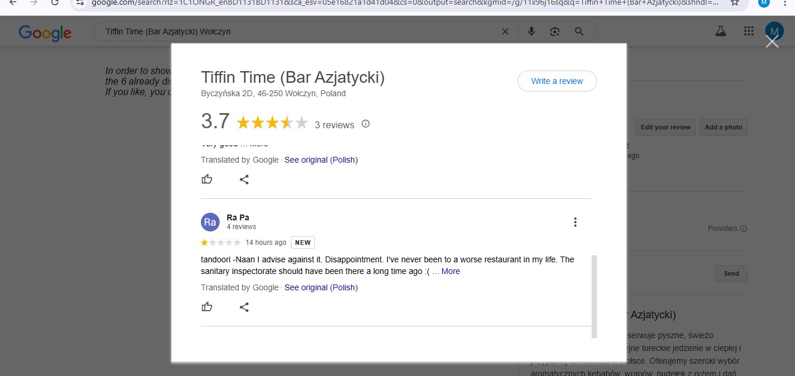Expand Ra Pa's review with More
Viewport: 795px width, 376px height.
tap(450, 271)
